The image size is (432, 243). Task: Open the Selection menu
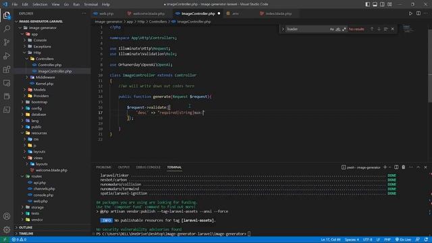pos(40,5)
